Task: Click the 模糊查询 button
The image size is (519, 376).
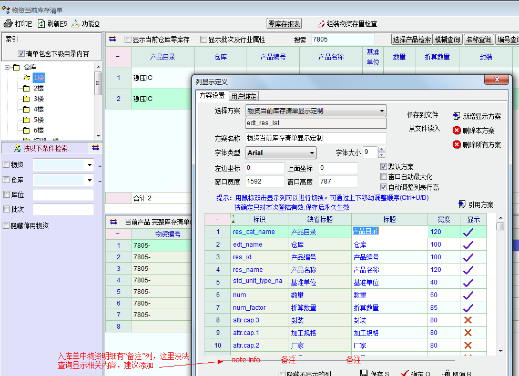Action: point(448,39)
